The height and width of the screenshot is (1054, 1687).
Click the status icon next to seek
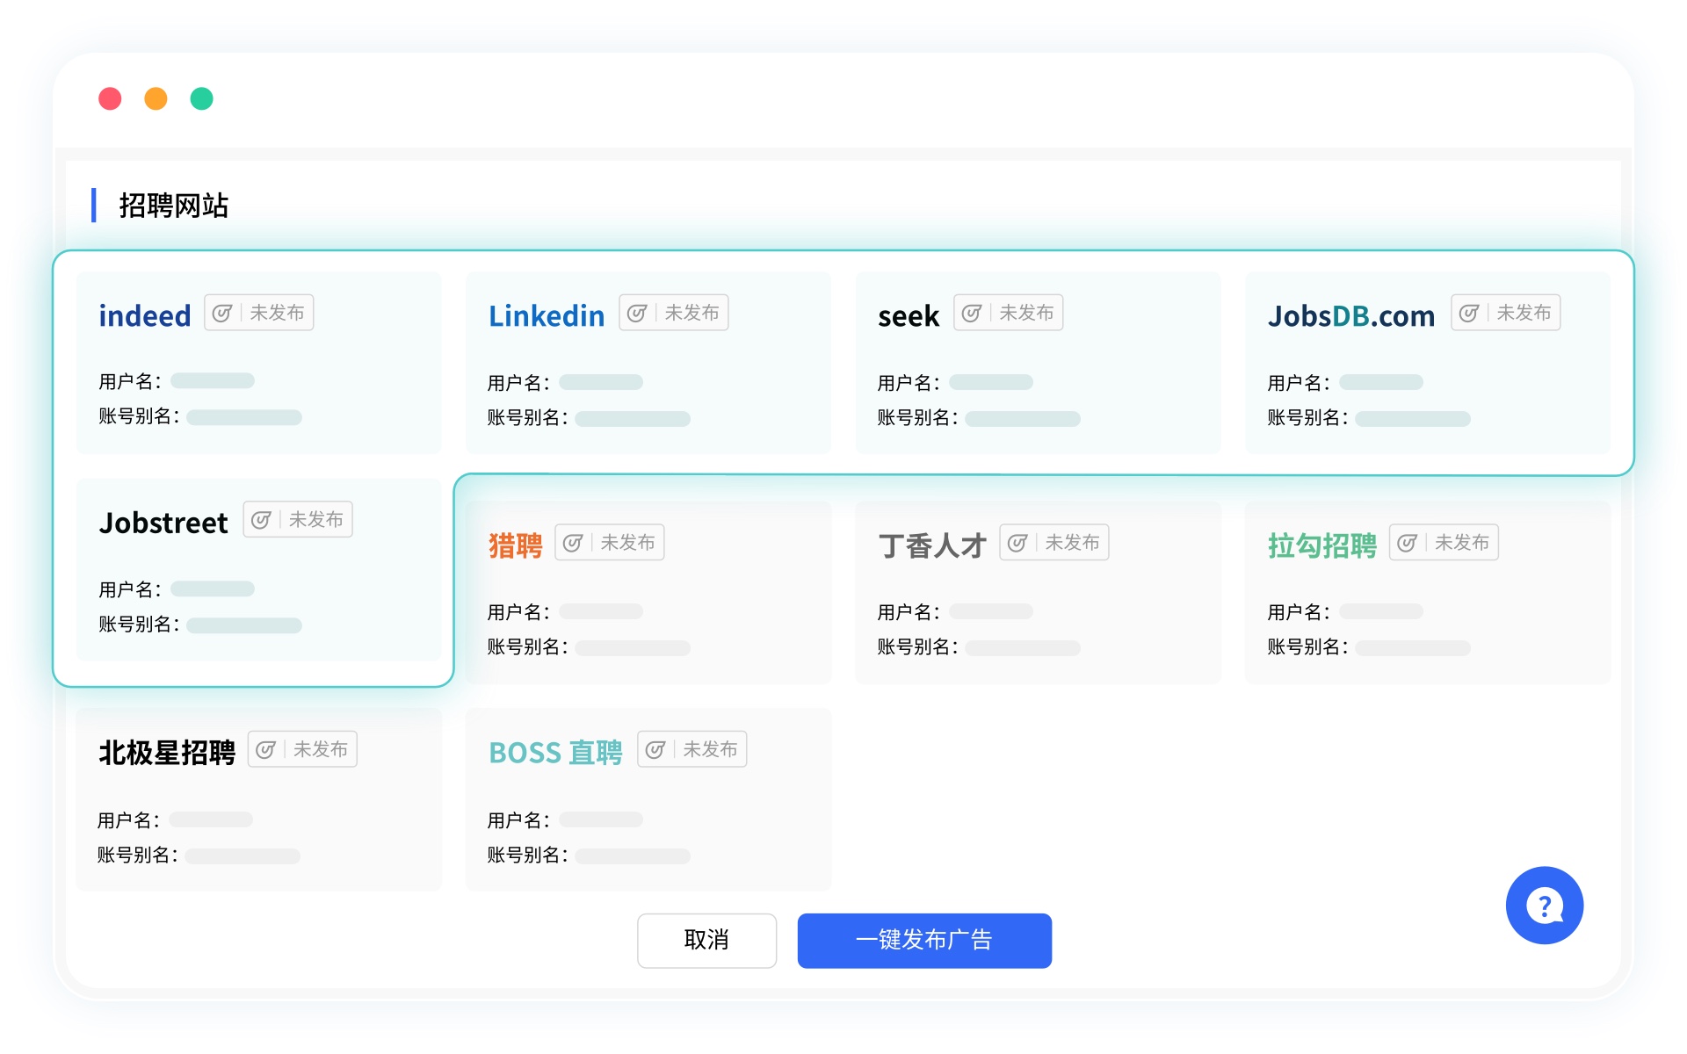(972, 314)
